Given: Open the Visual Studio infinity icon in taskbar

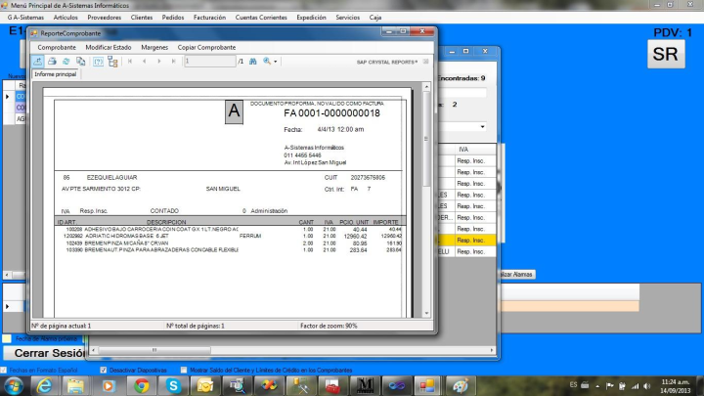Looking at the screenshot, I should pos(396,386).
